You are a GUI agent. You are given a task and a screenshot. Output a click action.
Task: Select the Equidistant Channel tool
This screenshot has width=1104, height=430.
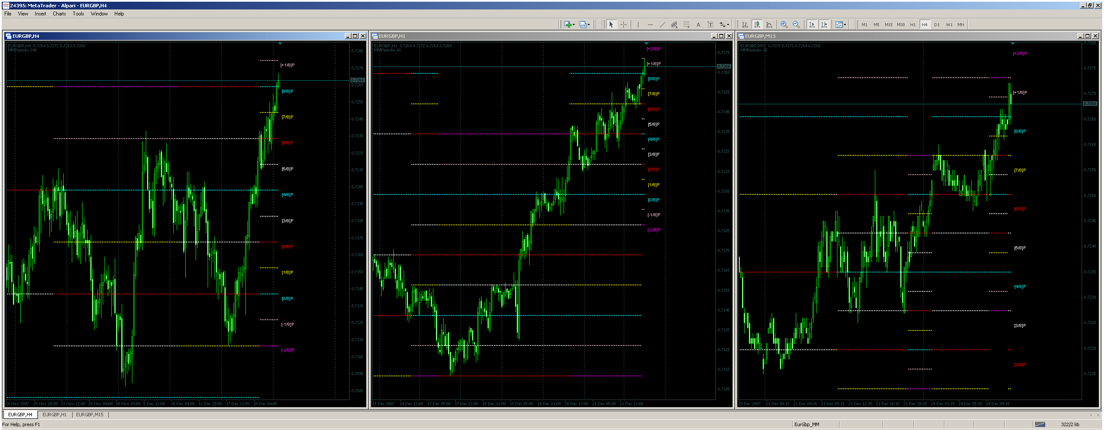point(674,24)
